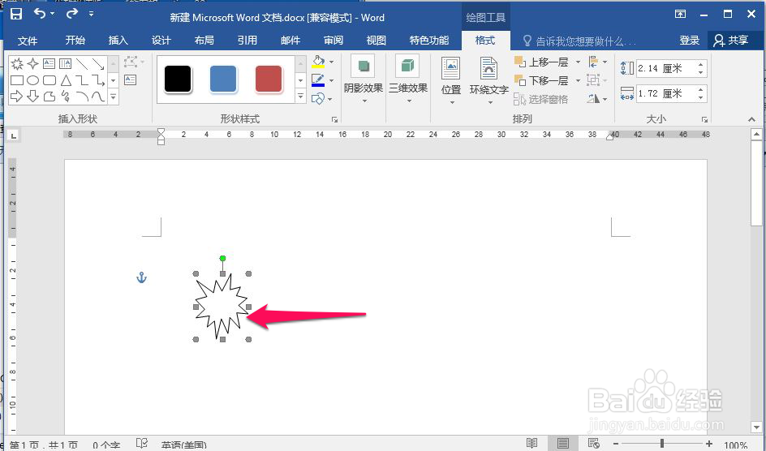Choose the elbow connector shape

coord(82,80)
